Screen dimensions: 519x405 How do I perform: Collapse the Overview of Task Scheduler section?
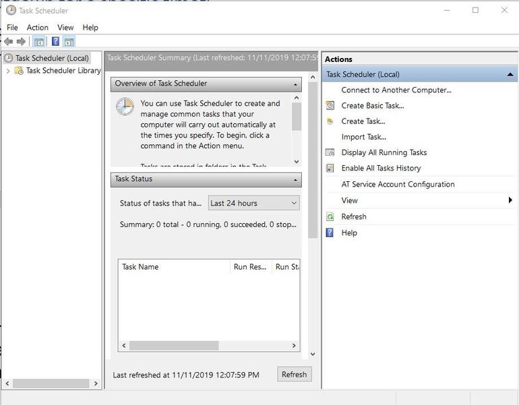tap(295, 85)
